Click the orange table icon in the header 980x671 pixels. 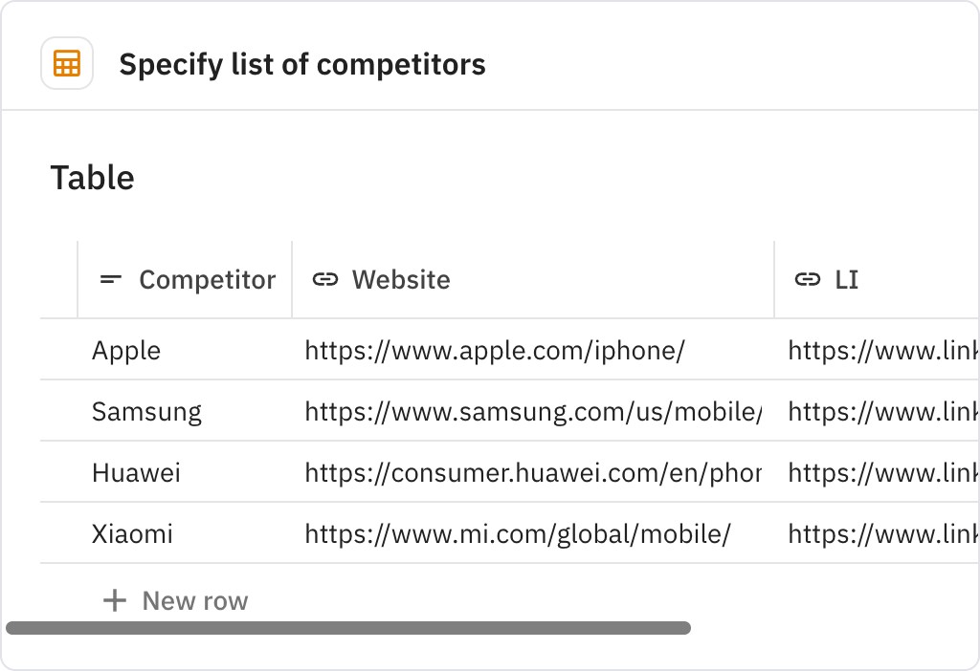click(x=66, y=63)
